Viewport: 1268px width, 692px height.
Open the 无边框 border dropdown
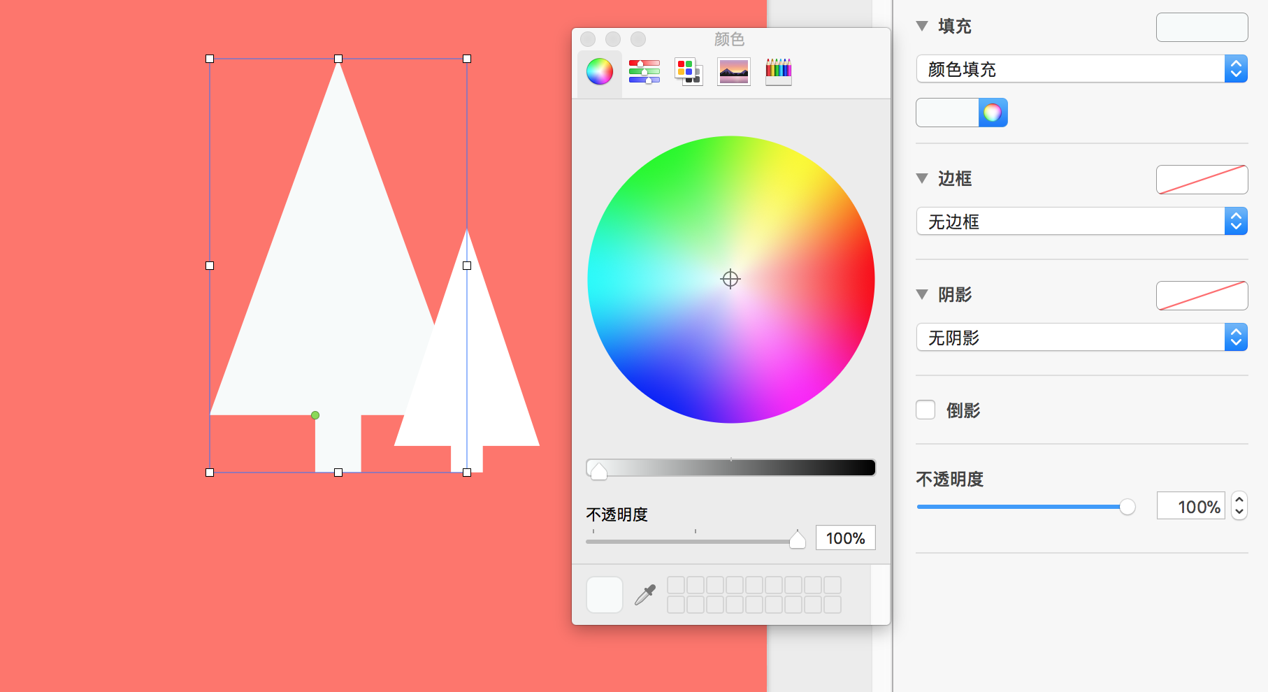click(x=1081, y=221)
